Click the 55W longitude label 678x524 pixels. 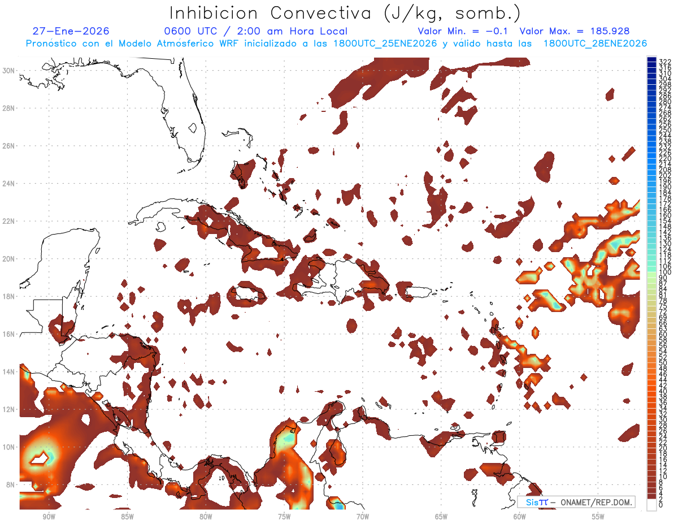click(598, 517)
